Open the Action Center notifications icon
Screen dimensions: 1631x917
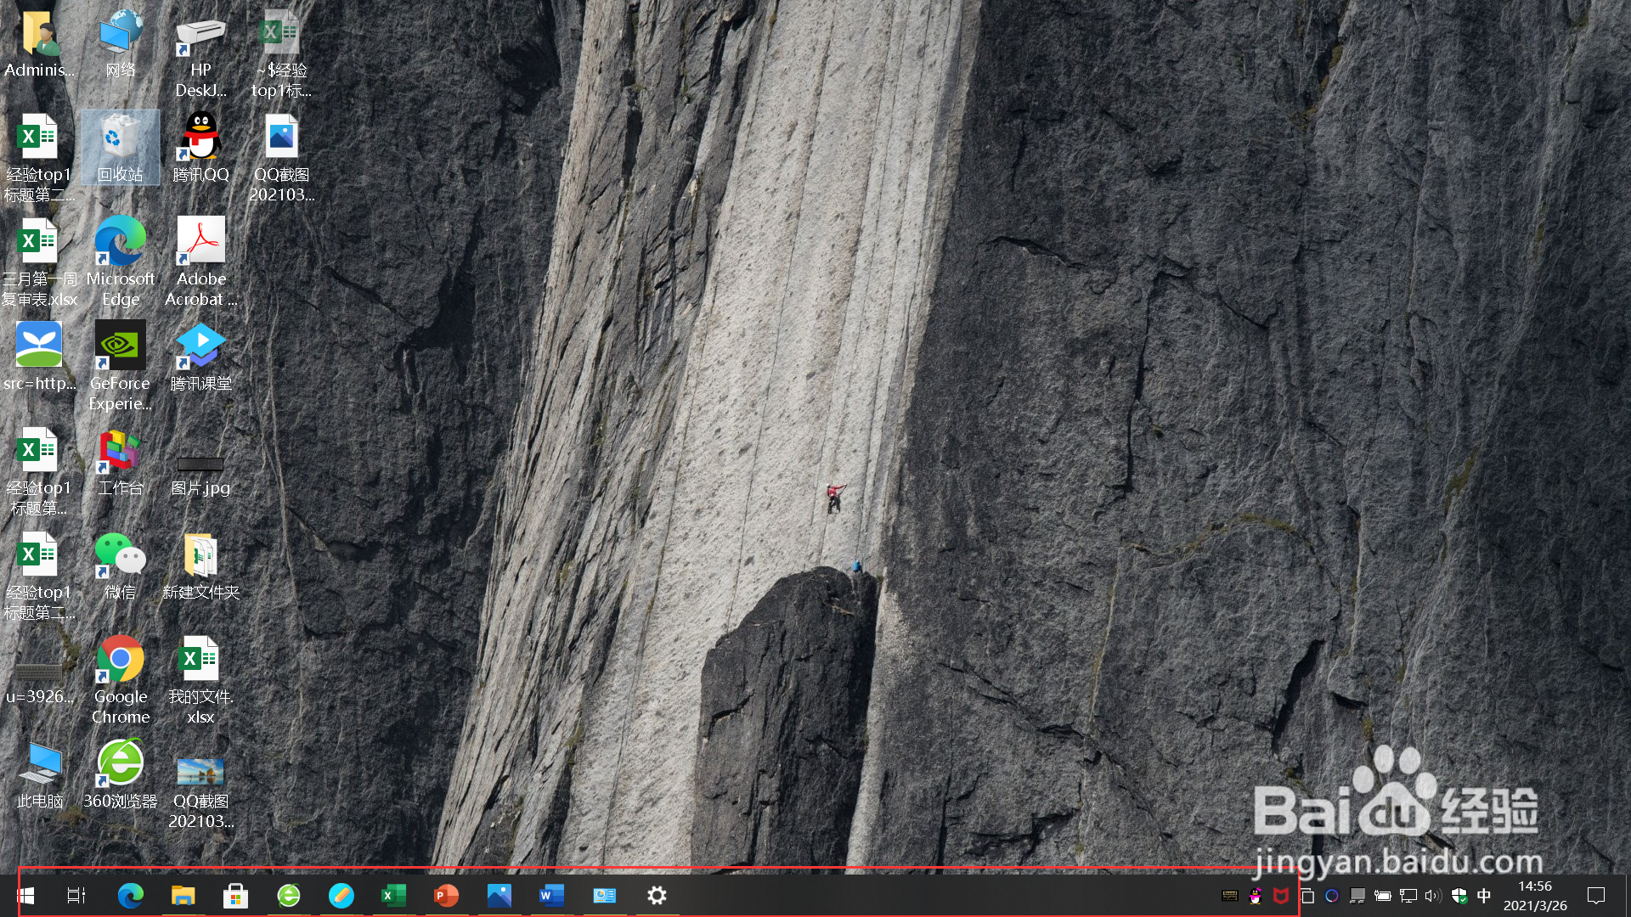tap(1596, 896)
